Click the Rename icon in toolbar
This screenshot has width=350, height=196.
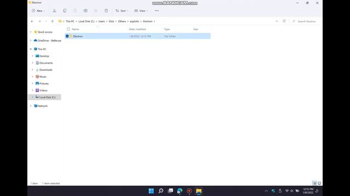85,11
